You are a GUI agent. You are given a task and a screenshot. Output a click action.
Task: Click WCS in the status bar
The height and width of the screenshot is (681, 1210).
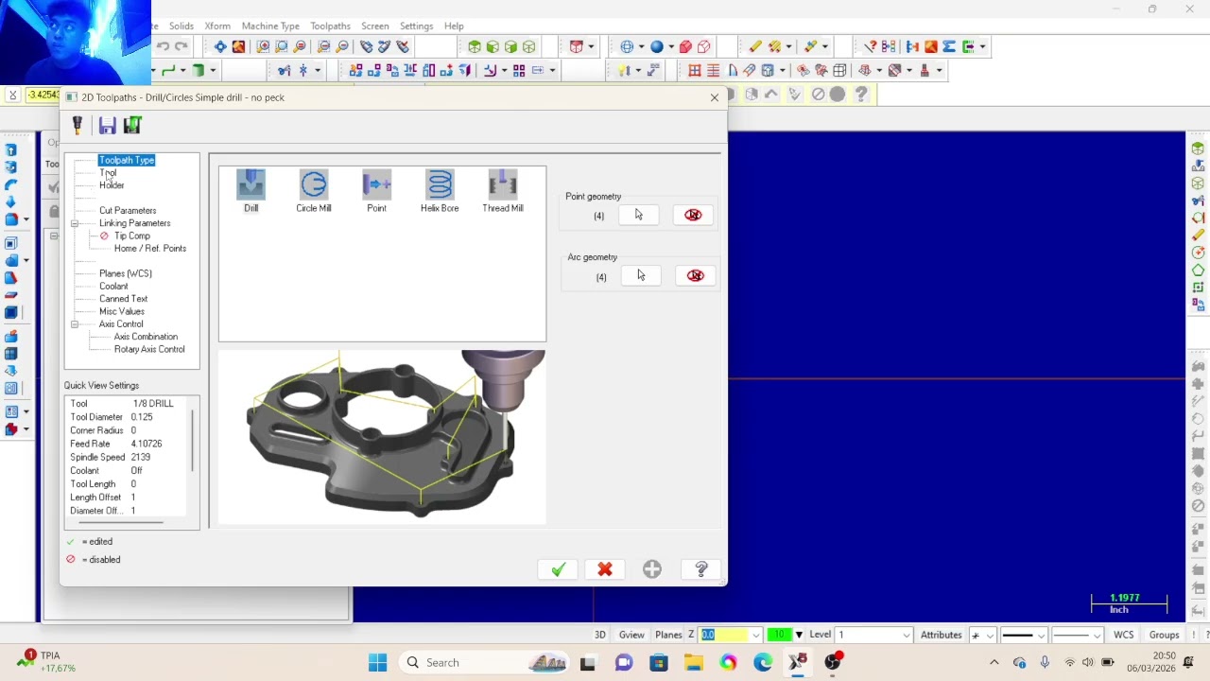click(x=1123, y=635)
